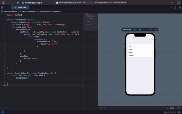Open the adjust editor options menu
The width and height of the screenshot is (182, 114).
click(175, 7)
